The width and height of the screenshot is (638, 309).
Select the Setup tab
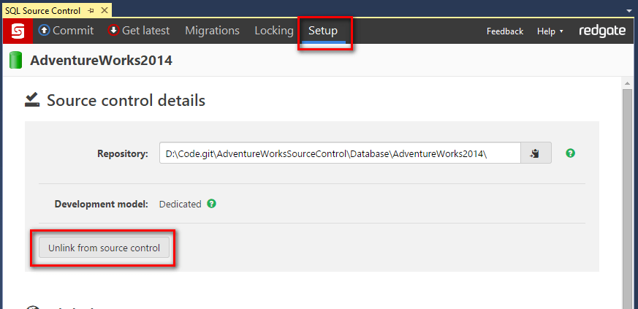pyautogui.click(x=323, y=31)
